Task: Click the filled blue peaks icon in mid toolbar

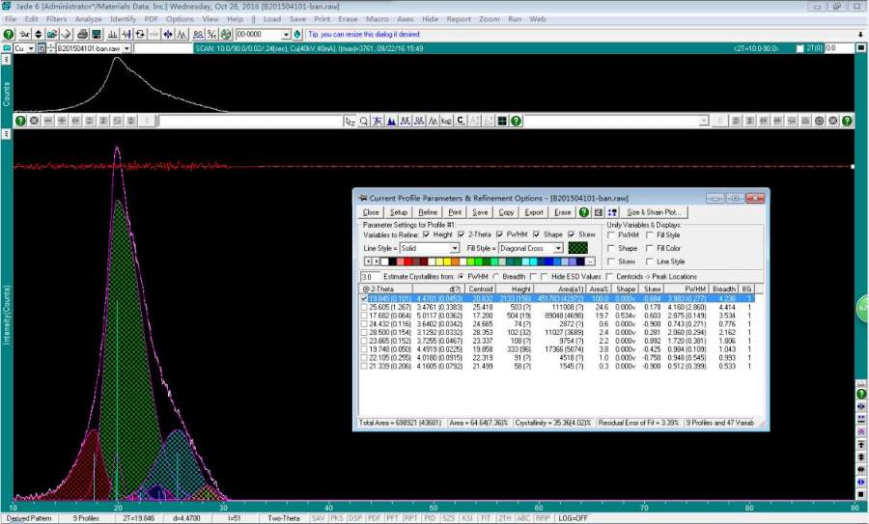Action: (391, 121)
